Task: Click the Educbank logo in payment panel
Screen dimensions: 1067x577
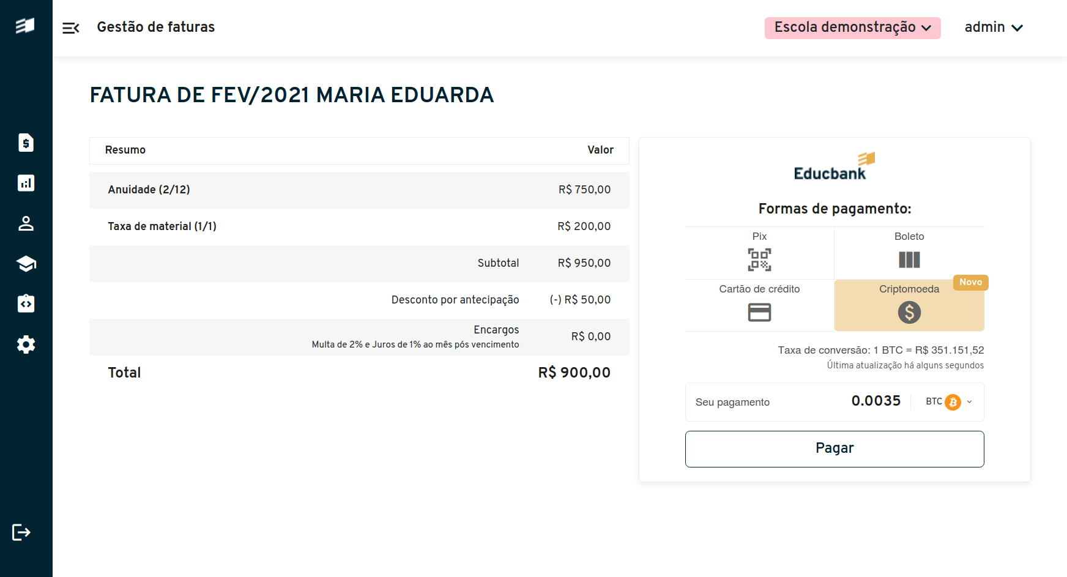Action: click(835, 166)
